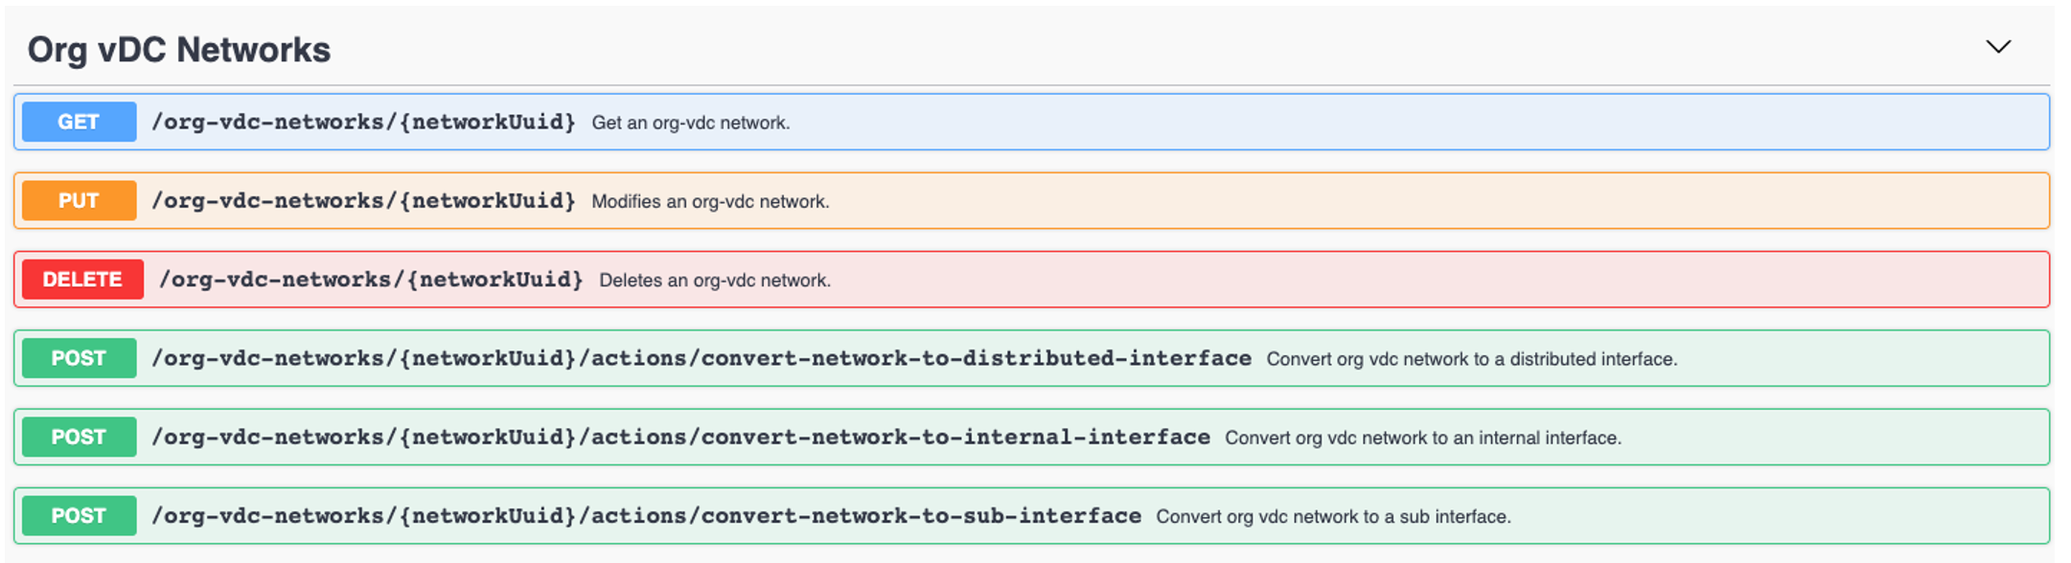Expand 'Deletes an org-vdc network.' operation
The height and width of the screenshot is (563, 2071).
tap(714, 281)
